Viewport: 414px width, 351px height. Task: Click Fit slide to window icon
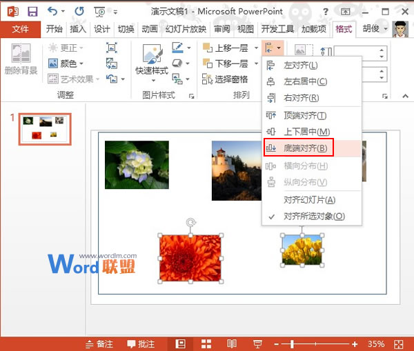coord(398,344)
